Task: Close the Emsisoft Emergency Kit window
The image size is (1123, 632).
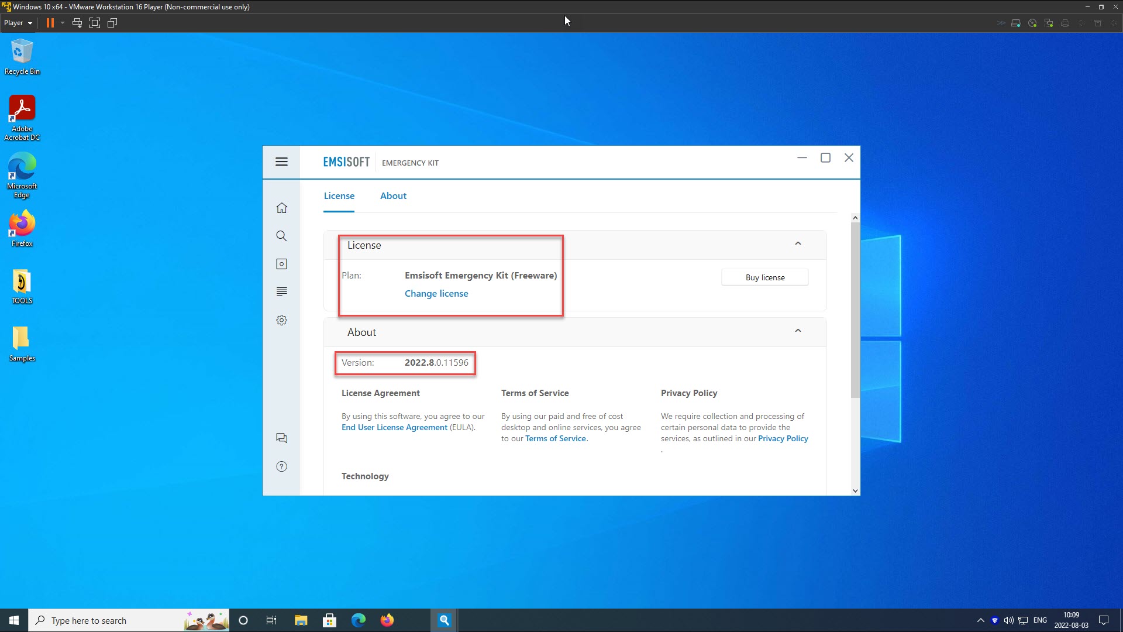Action: [849, 158]
